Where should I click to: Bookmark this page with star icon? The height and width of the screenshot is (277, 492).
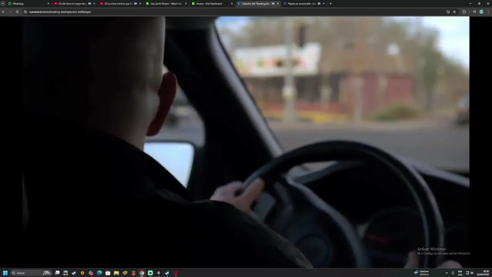[x=454, y=12]
